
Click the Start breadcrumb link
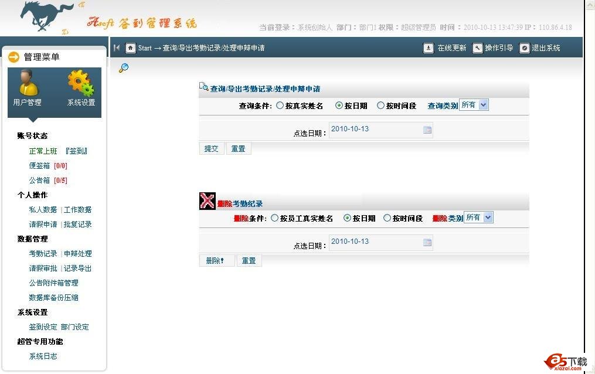click(x=145, y=48)
